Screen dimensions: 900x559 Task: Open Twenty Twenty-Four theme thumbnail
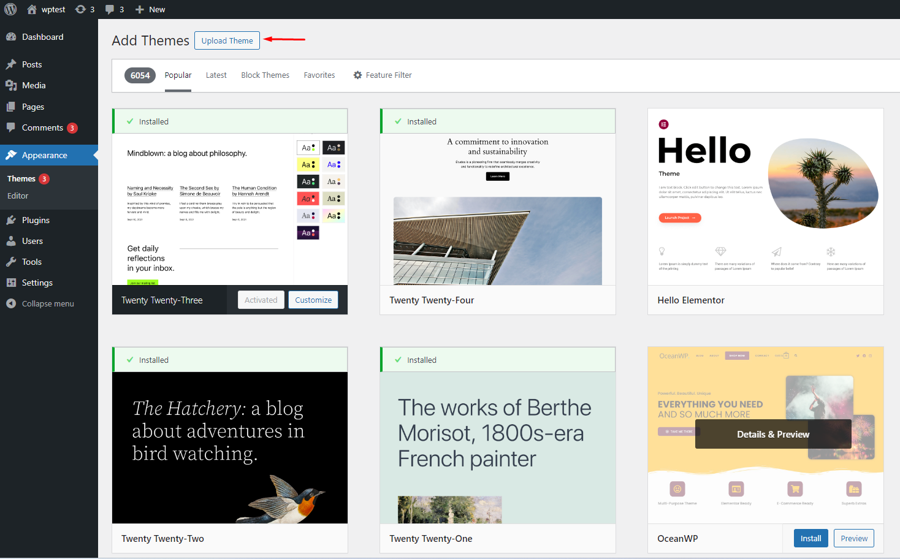498,209
